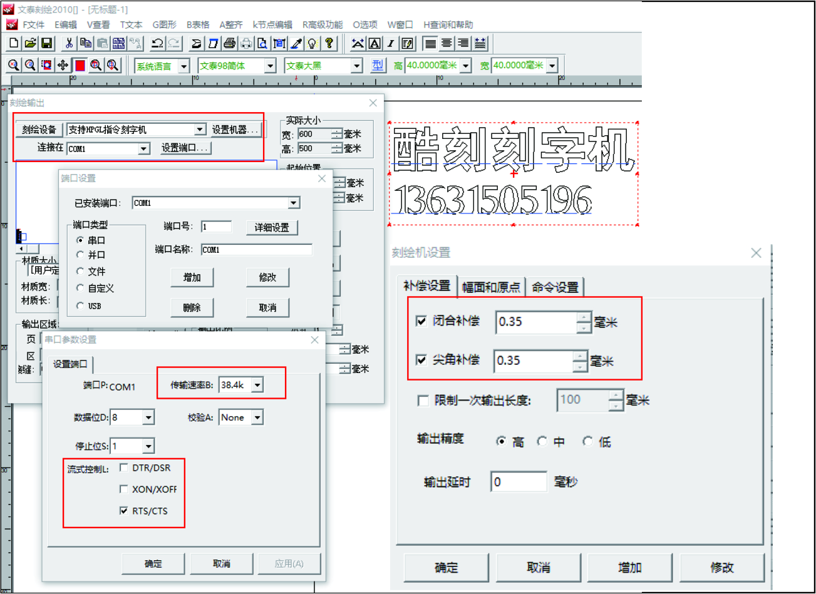The height and width of the screenshot is (594, 816).
Task: Enable XON/XOFF flow control
Action: 124,489
